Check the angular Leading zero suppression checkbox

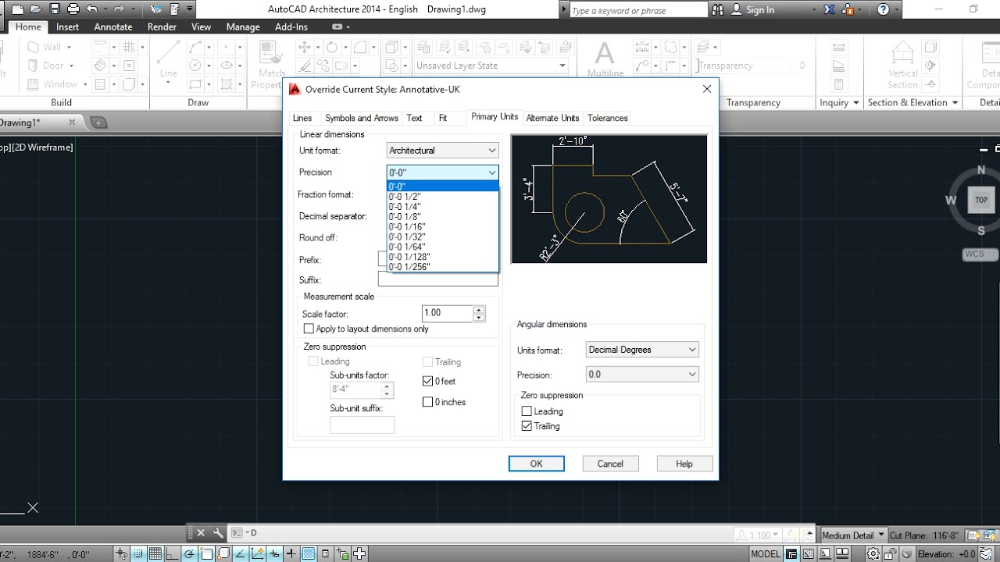coord(527,411)
